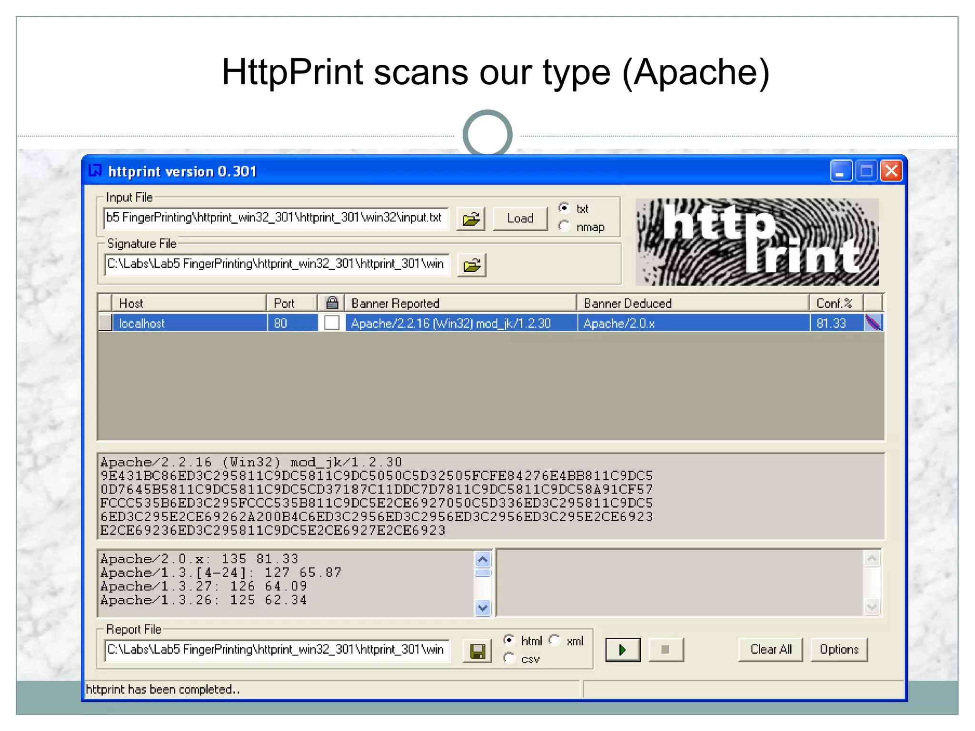Click the 'Apache/1.3.[4-24]: 127 65.87' line
975x731 pixels.
(x=221, y=572)
